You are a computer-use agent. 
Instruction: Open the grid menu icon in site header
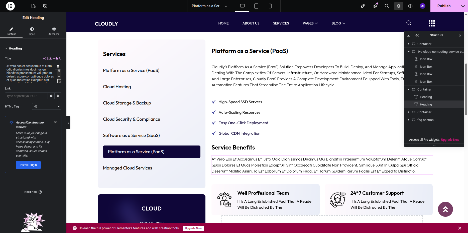(x=432, y=23)
